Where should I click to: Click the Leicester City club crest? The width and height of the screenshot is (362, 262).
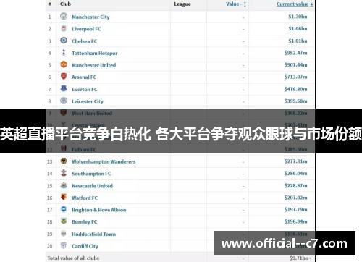[64, 101]
